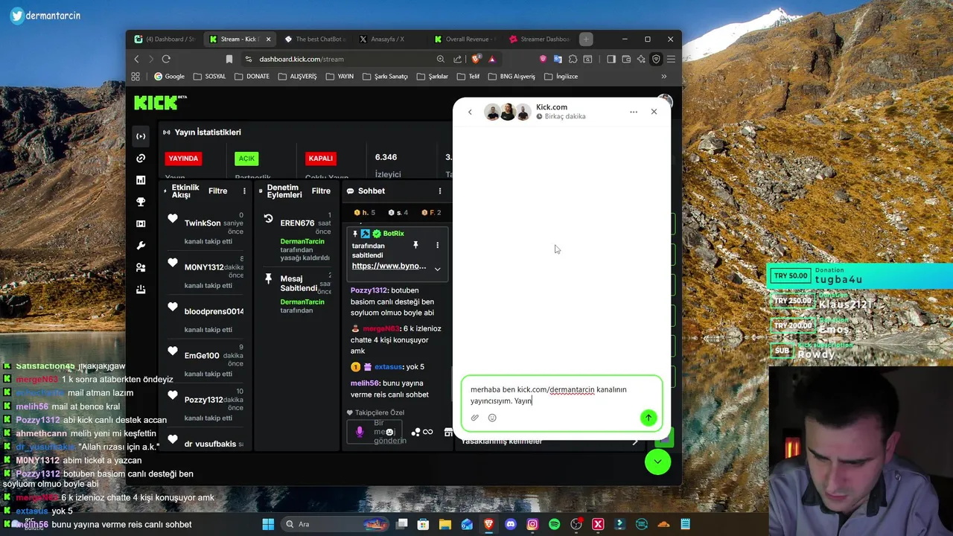Click the back arrow in Kick.com chat widget
Image resolution: width=953 pixels, height=536 pixels.
pyautogui.click(x=470, y=112)
